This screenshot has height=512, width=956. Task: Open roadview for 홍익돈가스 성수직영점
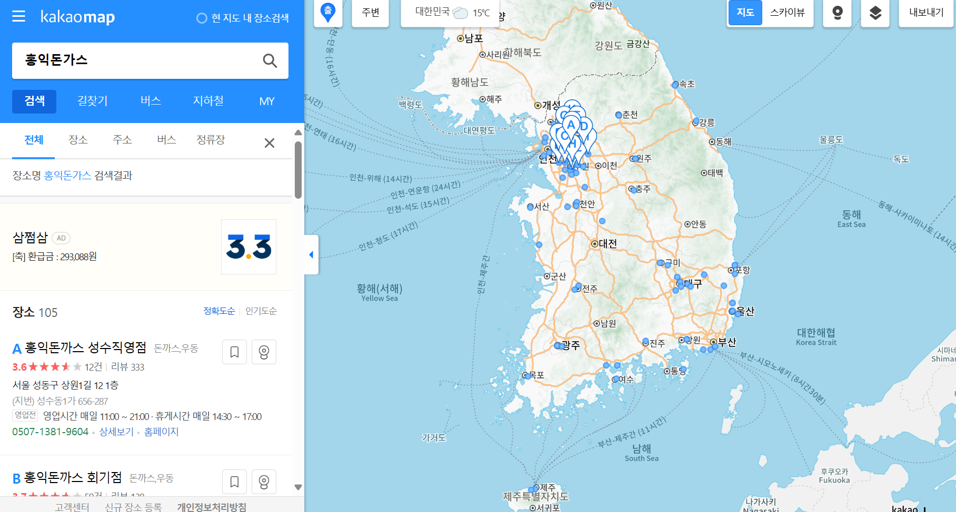(x=264, y=352)
